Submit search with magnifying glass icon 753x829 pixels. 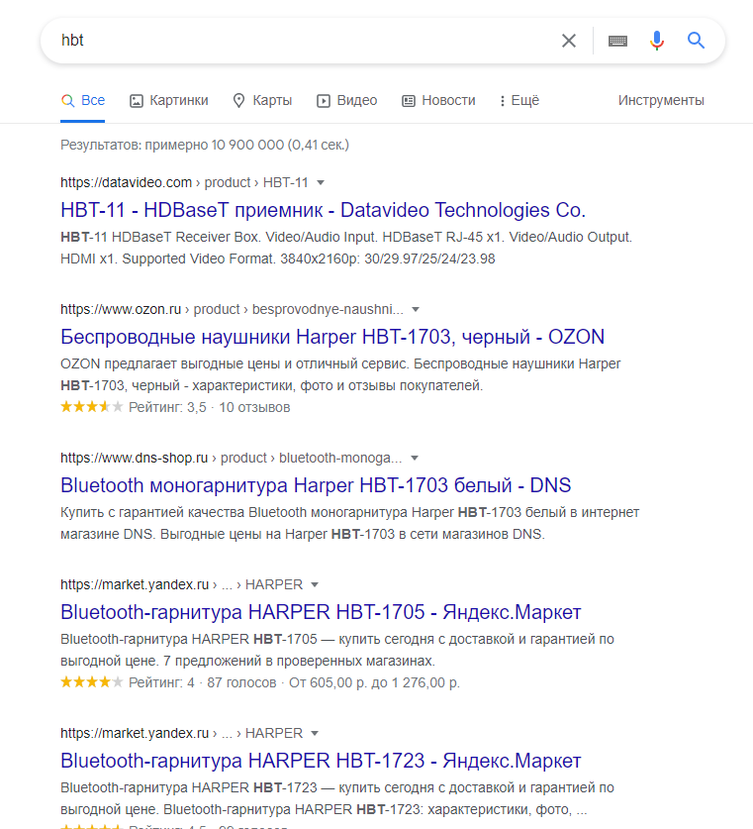(696, 41)
